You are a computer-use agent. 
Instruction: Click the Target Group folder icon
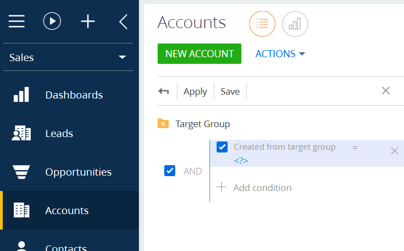(163, 123)
